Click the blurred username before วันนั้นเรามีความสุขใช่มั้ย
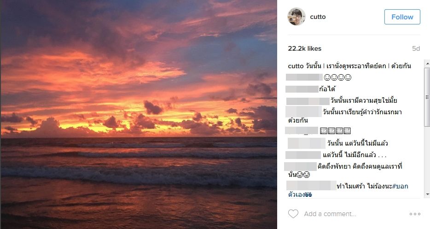This screenshot has width=430, height=229. coord(308,101)
